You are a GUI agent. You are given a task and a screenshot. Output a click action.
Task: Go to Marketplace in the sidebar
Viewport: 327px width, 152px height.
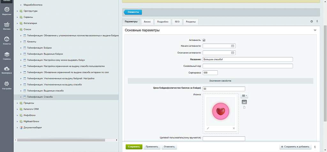[7, 70]
